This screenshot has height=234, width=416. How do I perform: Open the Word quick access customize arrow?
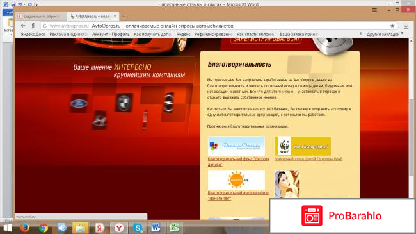pos(36,4)
